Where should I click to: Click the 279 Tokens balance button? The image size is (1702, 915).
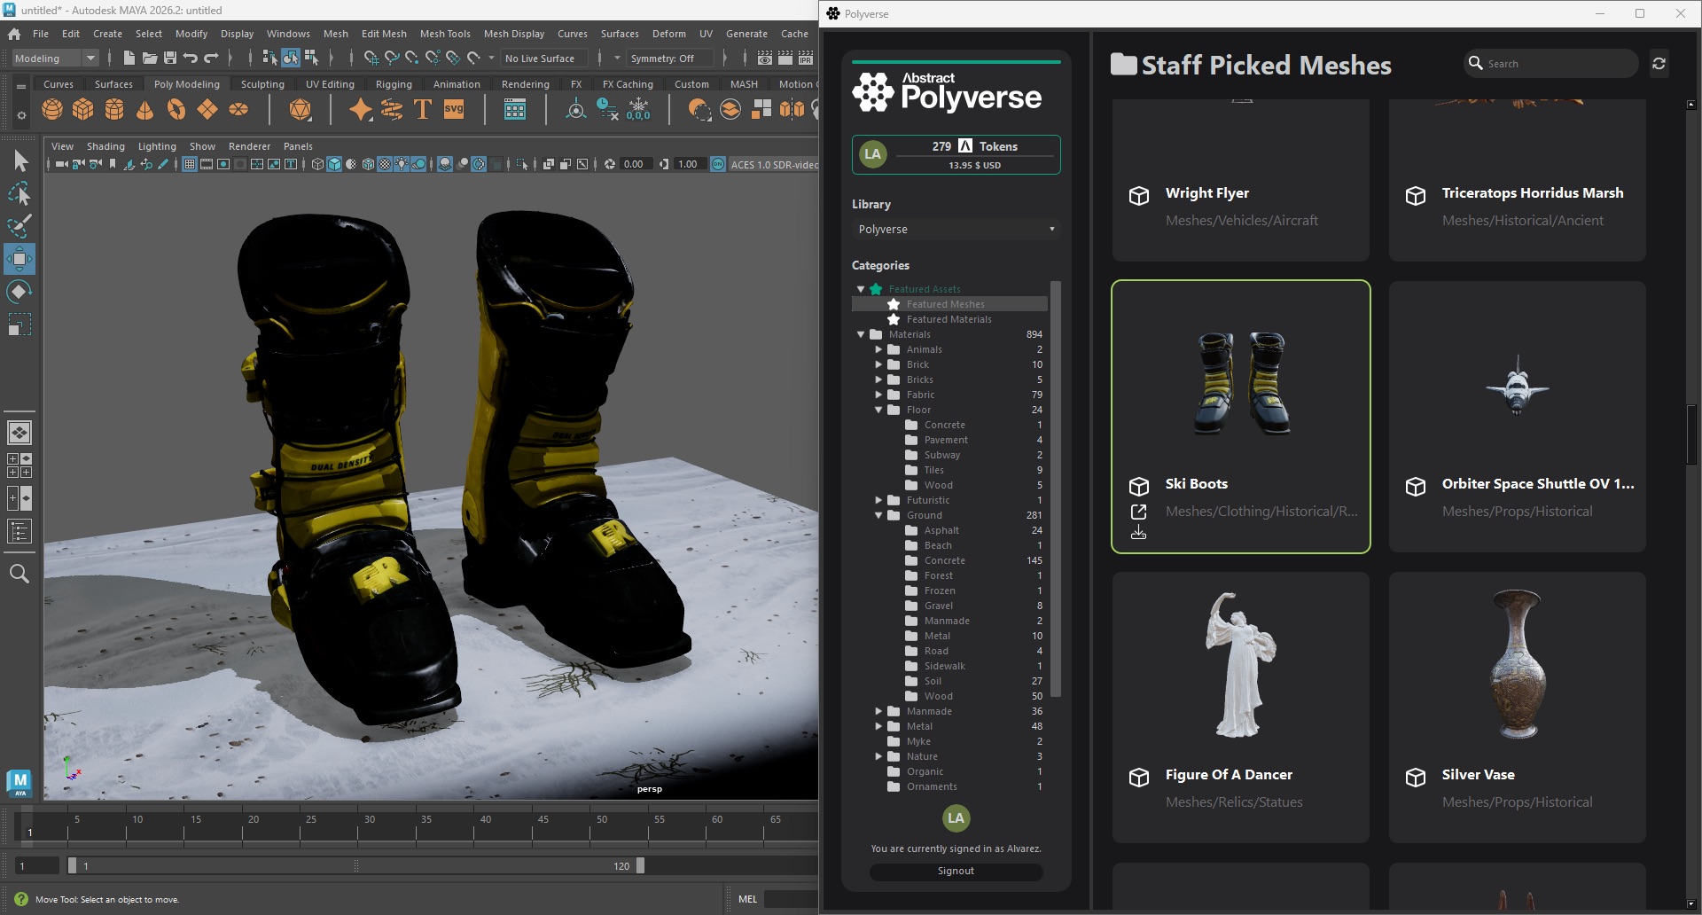point(956,154)
